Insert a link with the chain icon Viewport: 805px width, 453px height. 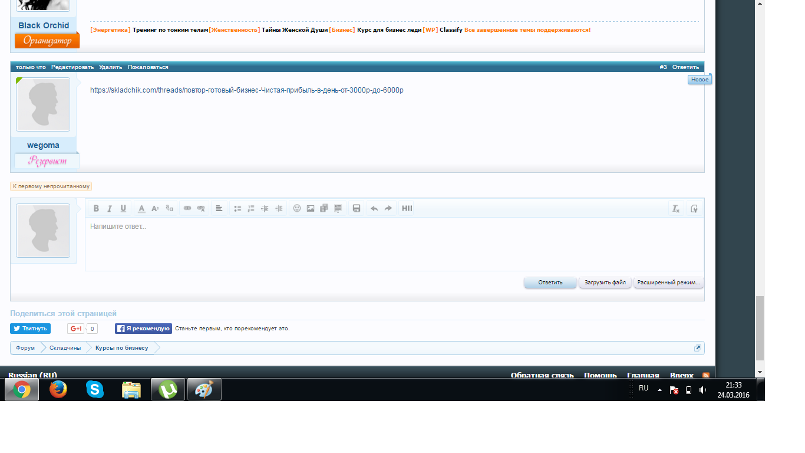187,208
